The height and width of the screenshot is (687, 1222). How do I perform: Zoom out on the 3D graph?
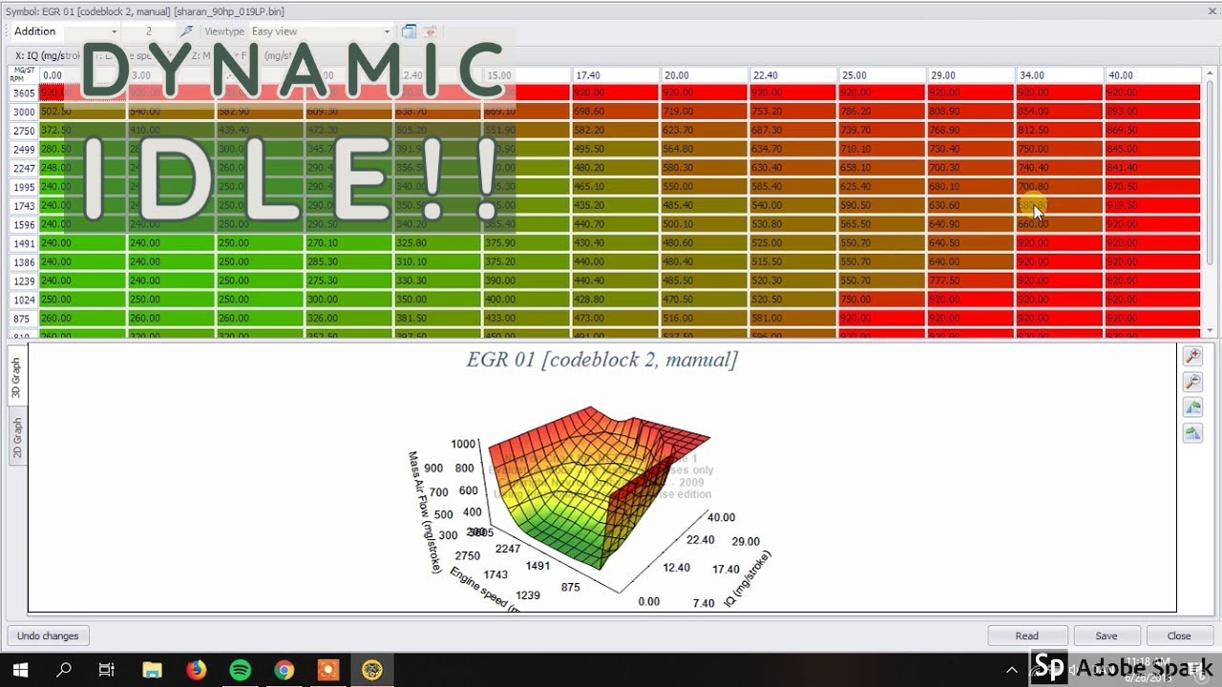(x=1192, y=382)
